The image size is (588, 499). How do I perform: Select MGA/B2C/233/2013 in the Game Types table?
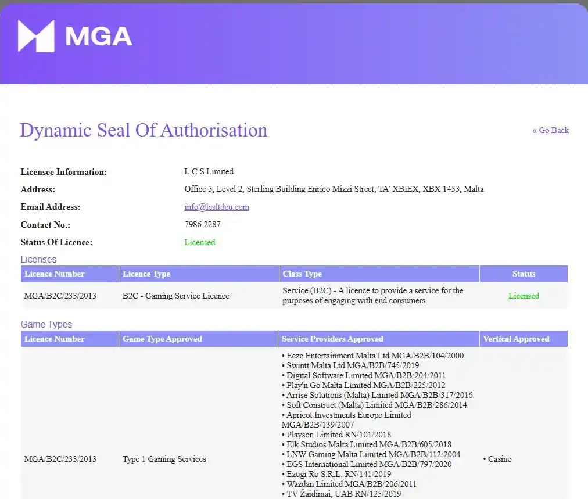point(60,459)
